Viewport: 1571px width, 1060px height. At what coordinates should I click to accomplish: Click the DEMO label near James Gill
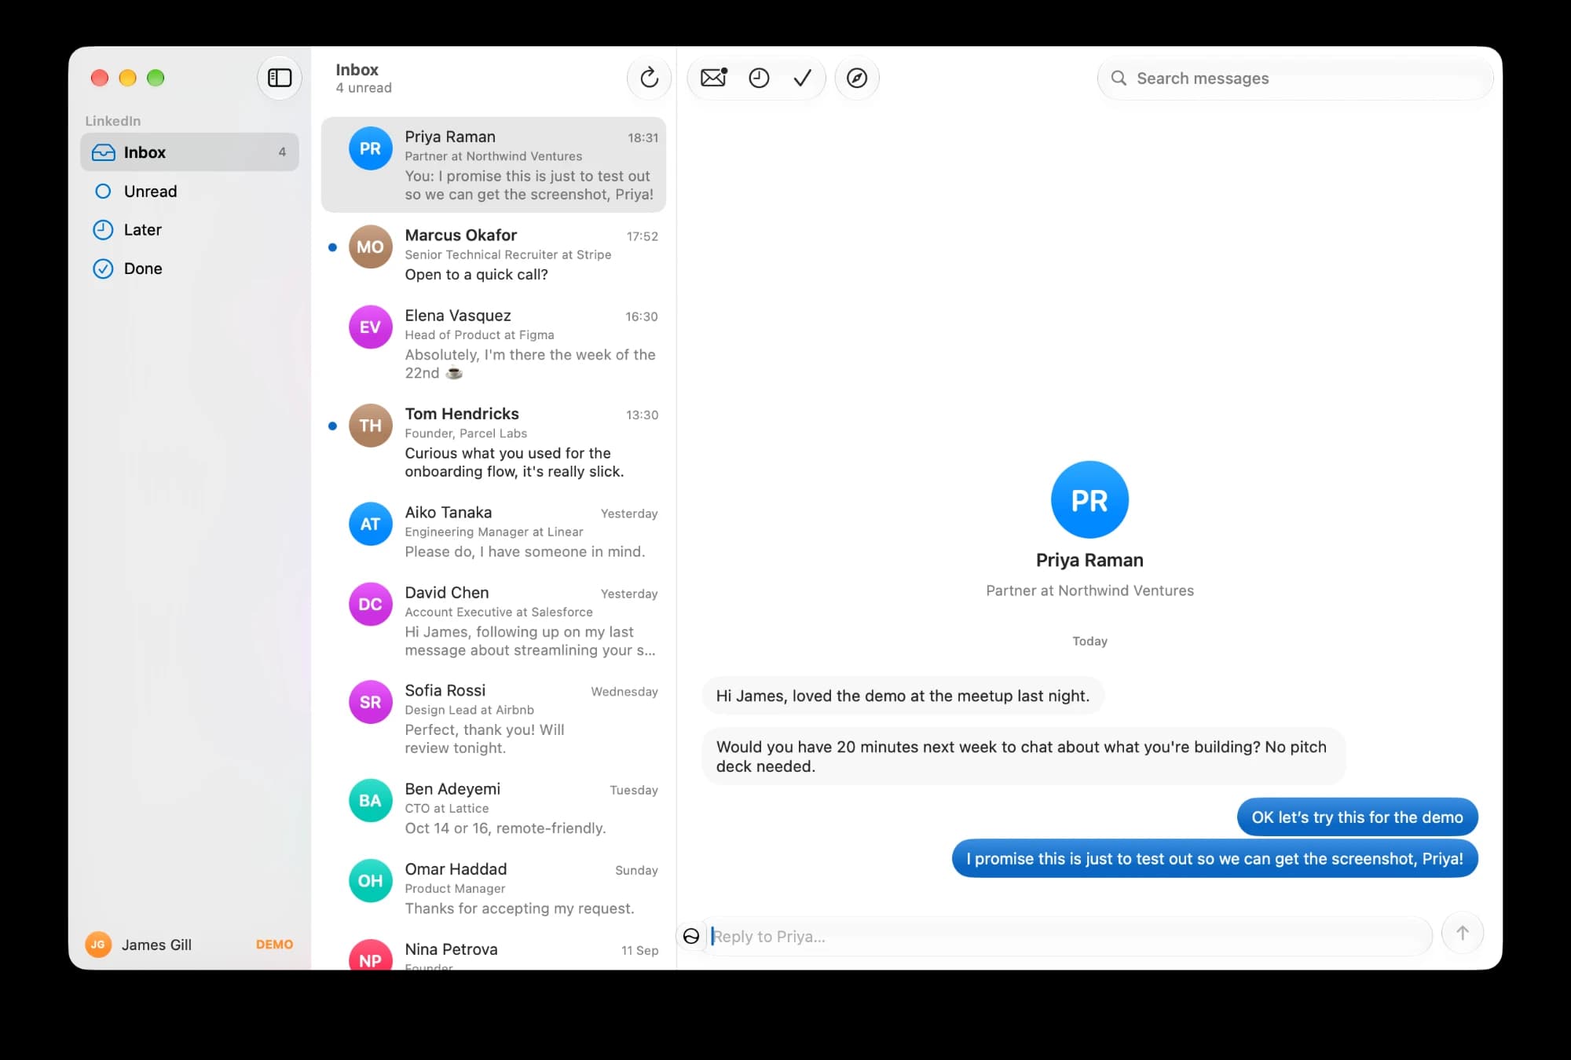(274, 945)
